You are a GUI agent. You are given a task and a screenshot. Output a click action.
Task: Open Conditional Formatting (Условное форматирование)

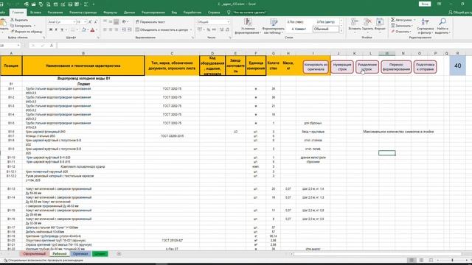(248, 26)
